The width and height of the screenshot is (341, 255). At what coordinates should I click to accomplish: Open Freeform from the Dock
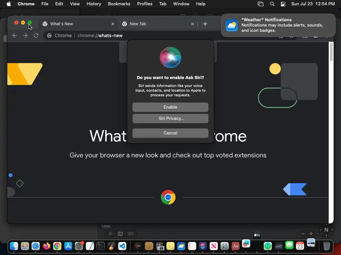(x=246, y=244)
